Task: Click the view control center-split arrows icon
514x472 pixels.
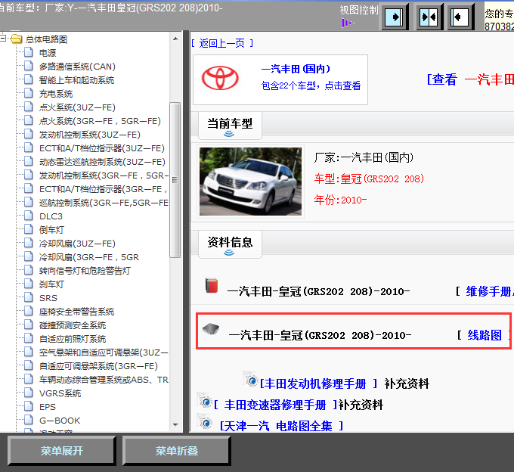Action: coord(429,17)
